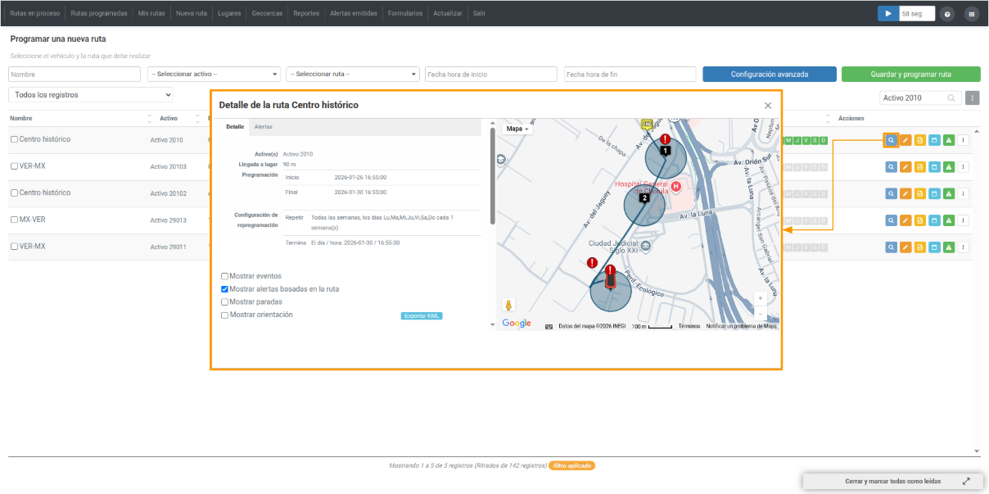
Task: Click the search magnifier in the Activo 2010 filter
Action: tap(951, 98)
